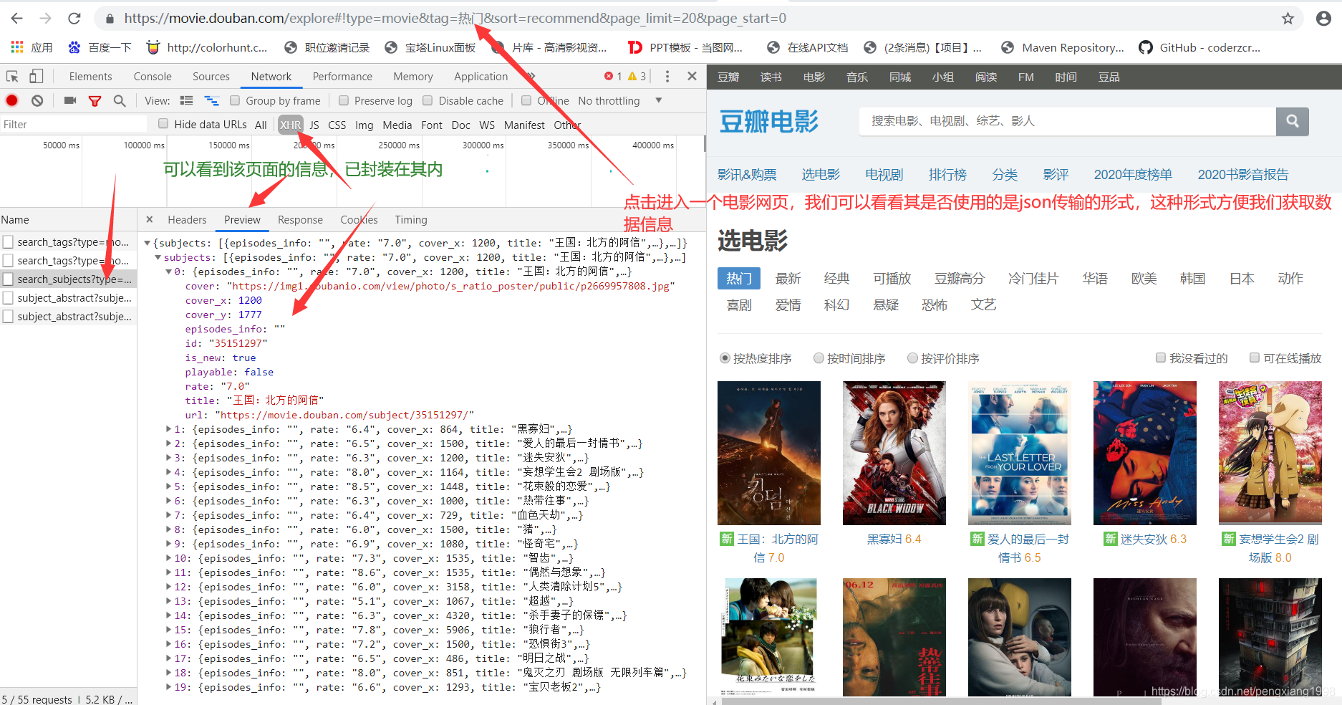Open DevTools three-dot customize menu
The image size is (1342, 705).
point(667,77)
